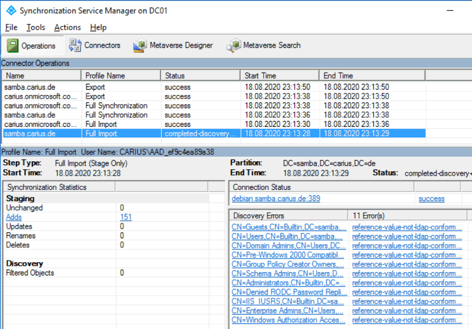472x329 pixels.
Task: Sort operations by Start Time column header
Action: point(279,75)
